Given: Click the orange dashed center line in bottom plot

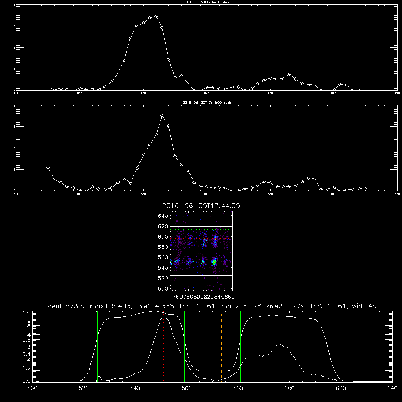Looking at the screenshot, I should pos(221,347).
